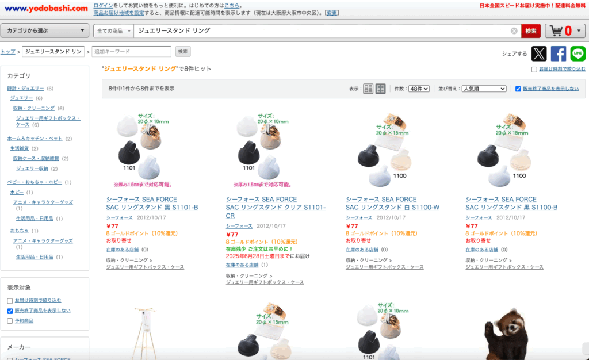
Task: Click the ログイン link
Action: point(104,6)
